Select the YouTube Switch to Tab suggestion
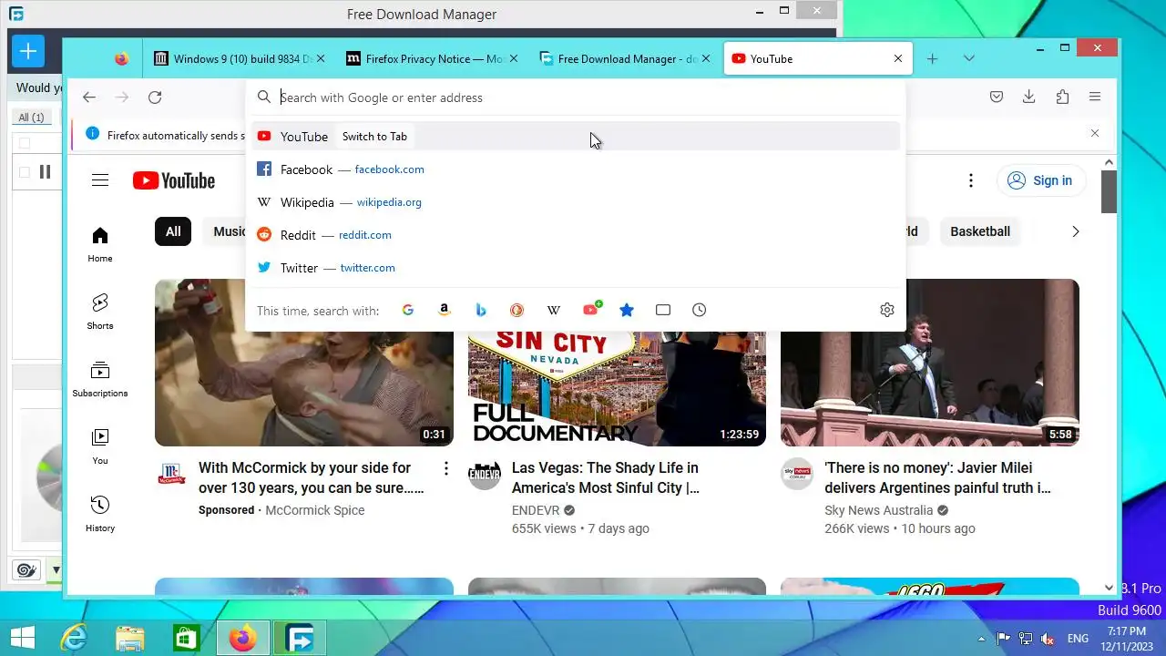The height and width of the screenshot is (656, 1166). [576, 137]
